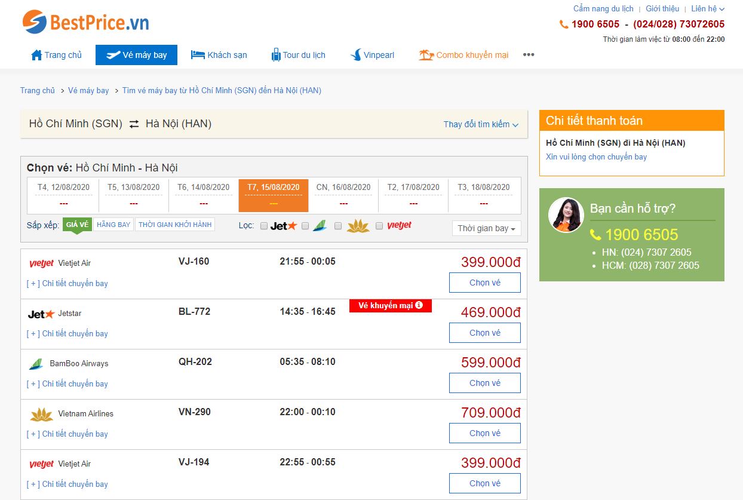Click Chọn vé for Vietnam Airlines VN-290
743x500 pixels.
tap(485, 433)
